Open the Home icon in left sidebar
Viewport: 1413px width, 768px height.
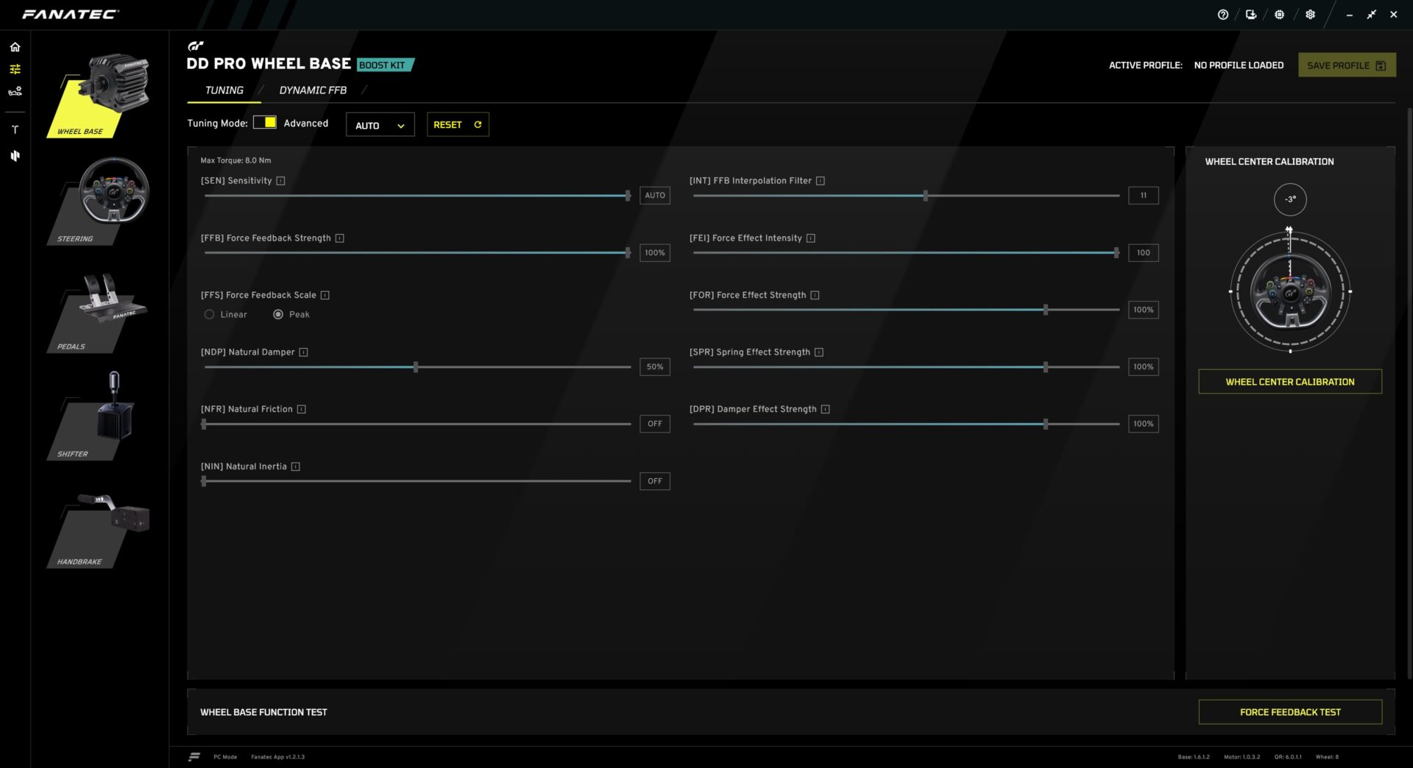(15, 47)
